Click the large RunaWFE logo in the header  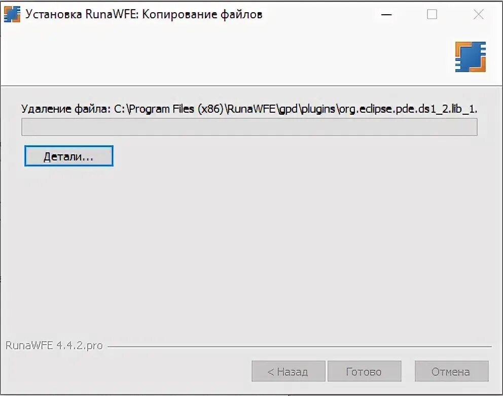coord(470,57)
